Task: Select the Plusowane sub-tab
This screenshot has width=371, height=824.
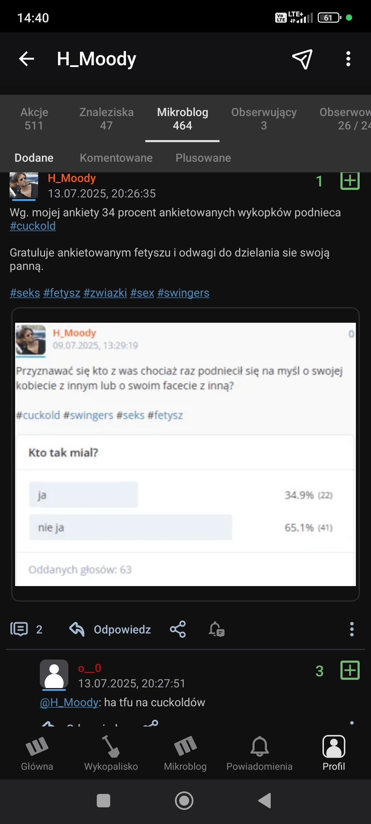Action: click(x=203, y=158)
